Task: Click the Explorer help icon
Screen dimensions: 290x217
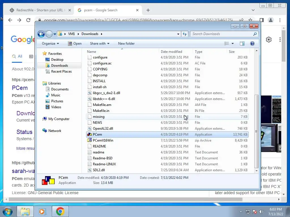Action: click(252, 43)
